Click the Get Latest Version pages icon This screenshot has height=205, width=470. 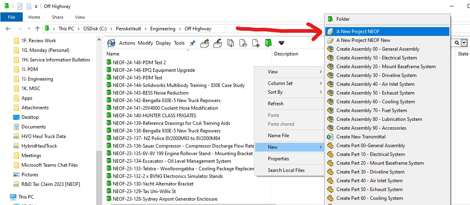pos(230,43)
